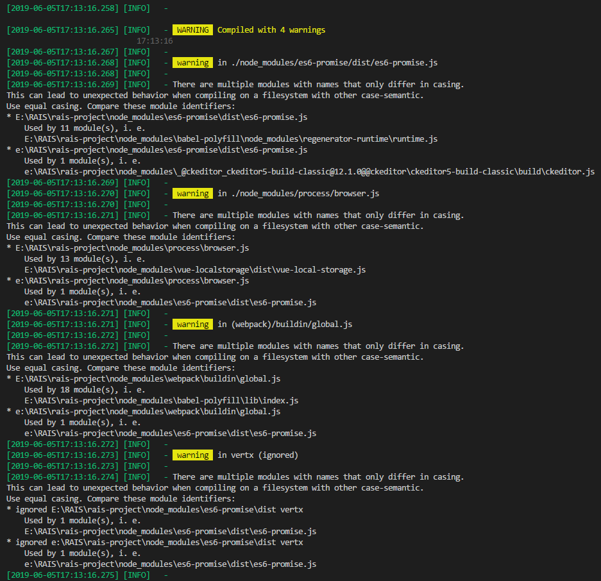Click the vue-localstorage\dist\vue-local-storage.js path
Screen dimensions: 601x581
(x=195, y=270)
